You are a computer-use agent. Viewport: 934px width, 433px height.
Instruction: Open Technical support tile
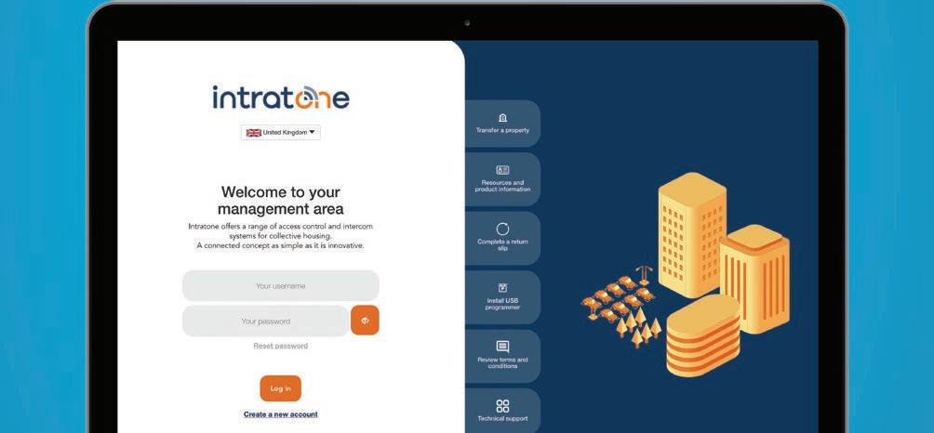pyautogui.click(x=502, y=411)
